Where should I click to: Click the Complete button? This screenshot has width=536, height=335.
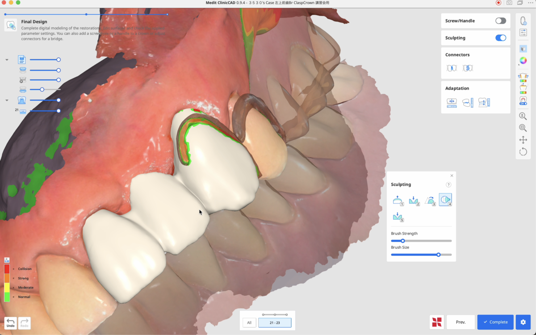tap(495, 322)
